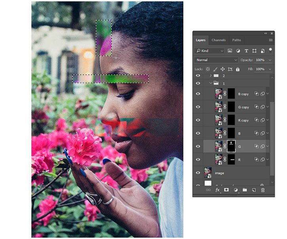Expand G copy layer effects arrow
The width and height of the screenshot is (287, 239).
tap(268, 107)
